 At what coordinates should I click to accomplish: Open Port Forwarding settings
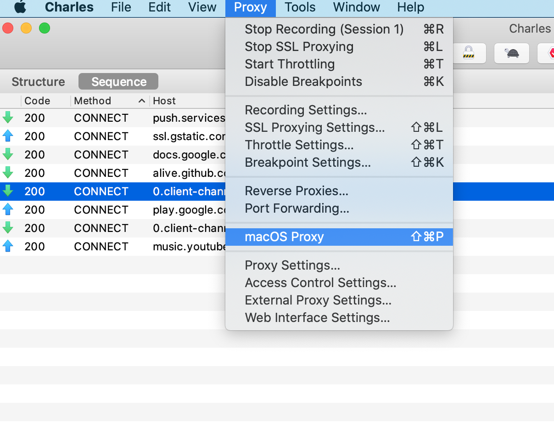297,208
